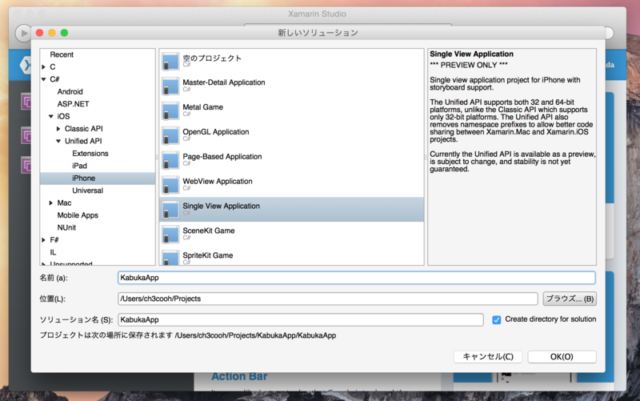Viewport: 640px width, 401px height.
Task: Click the WebView Application template icon
Action: [x=170, y=185]
